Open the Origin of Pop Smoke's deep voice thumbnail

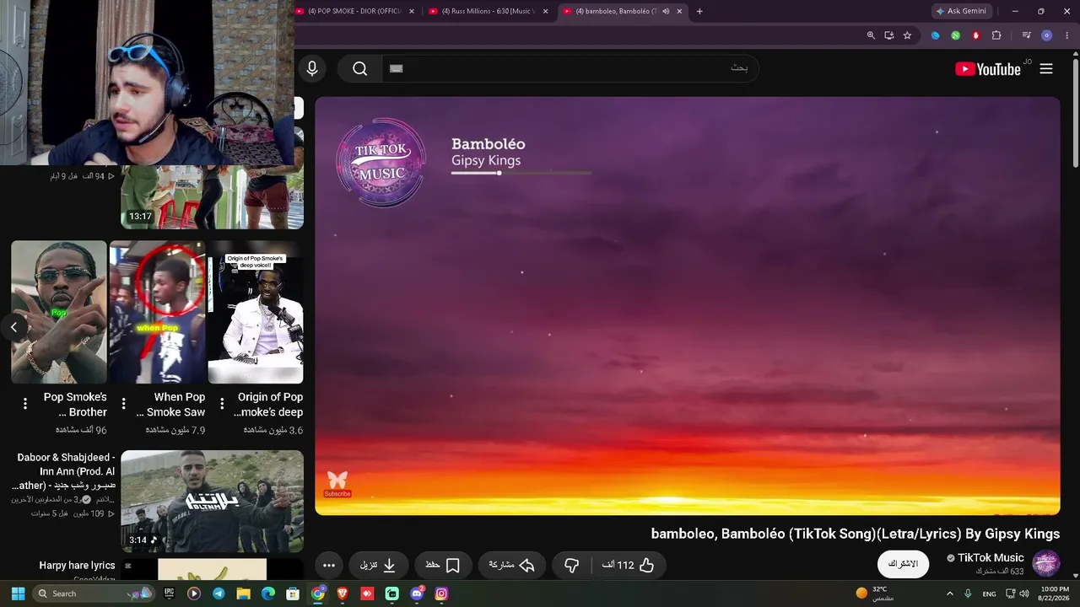256,312
